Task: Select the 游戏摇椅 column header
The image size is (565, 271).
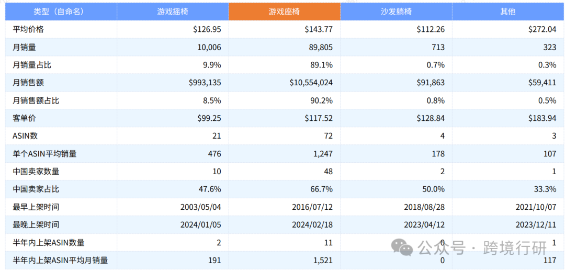Action: point(173,12)
